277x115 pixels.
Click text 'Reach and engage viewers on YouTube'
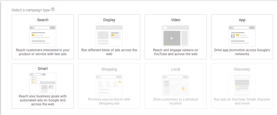(x=176, y=52)
